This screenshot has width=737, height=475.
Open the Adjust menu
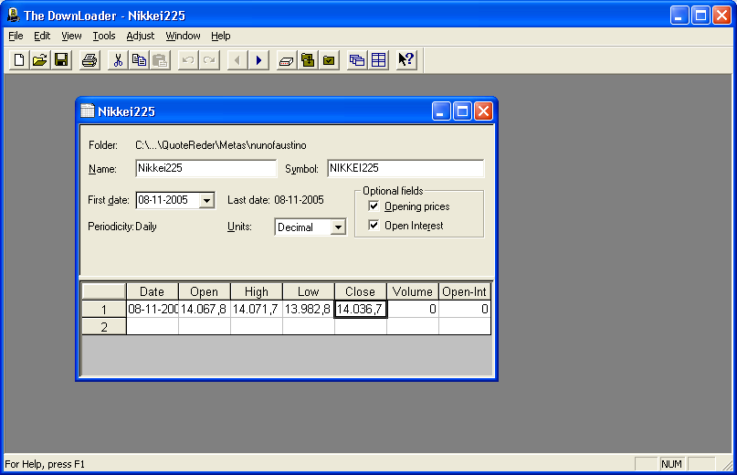pyautogui.click(x=140, y=36)
